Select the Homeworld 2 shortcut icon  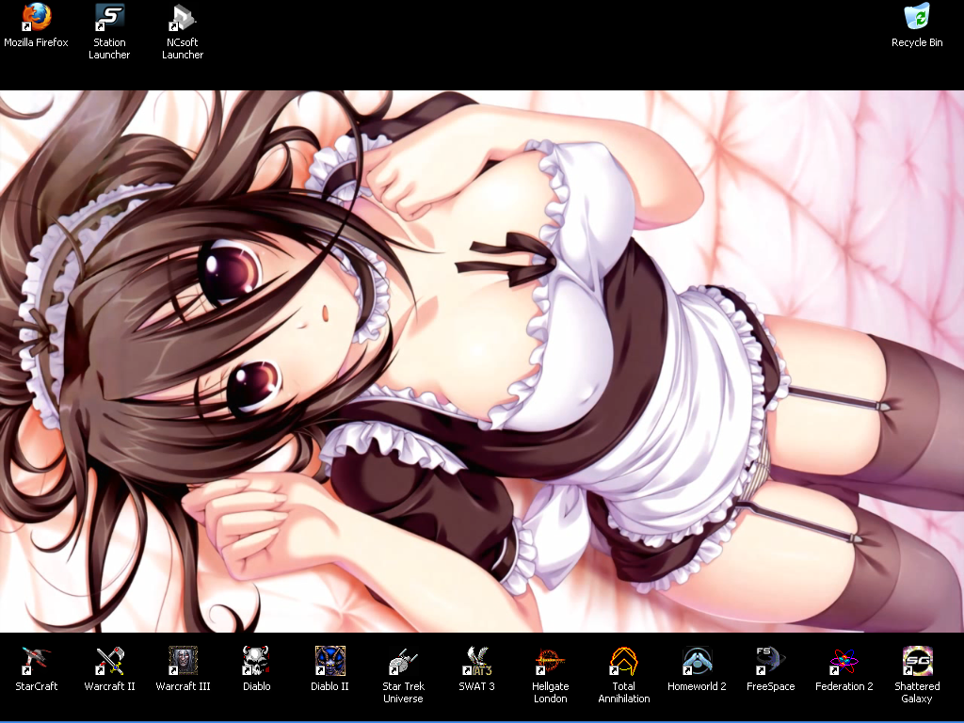coord(697,661)
